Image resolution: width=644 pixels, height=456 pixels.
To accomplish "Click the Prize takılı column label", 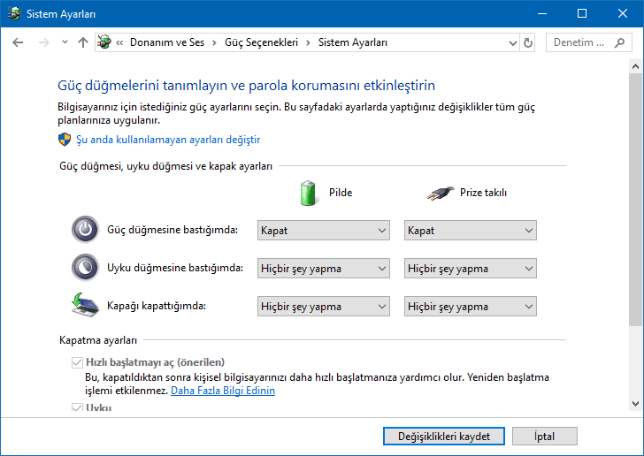I will 483,193.
